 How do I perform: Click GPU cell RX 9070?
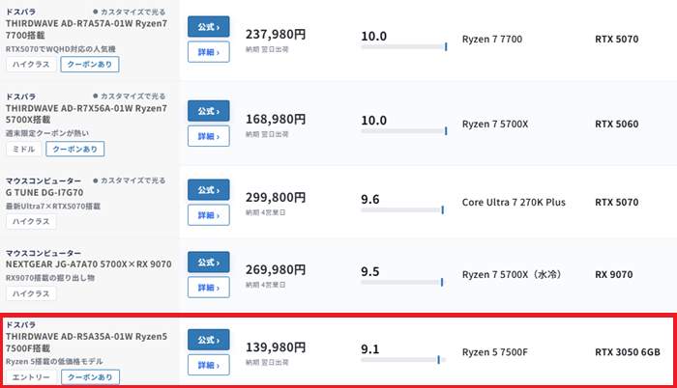pyautogui.click(x=614, y=275)
